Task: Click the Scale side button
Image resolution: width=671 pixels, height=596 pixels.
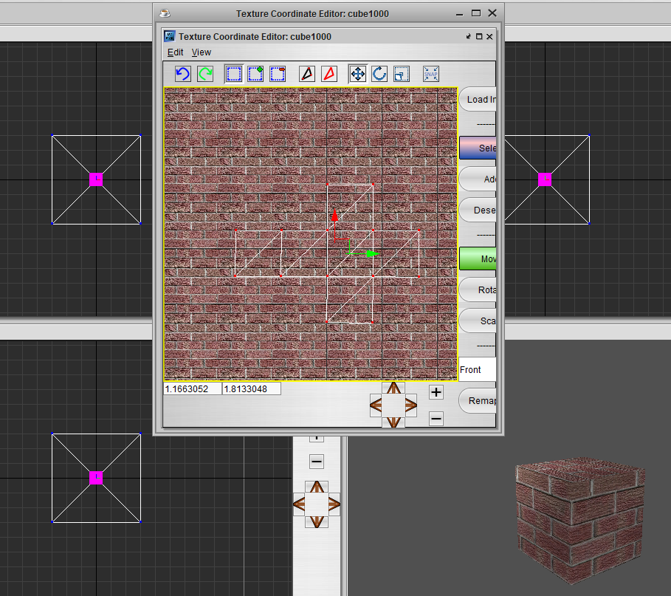Action: coord(478,321)
